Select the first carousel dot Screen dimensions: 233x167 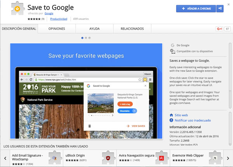coord(82,38)
